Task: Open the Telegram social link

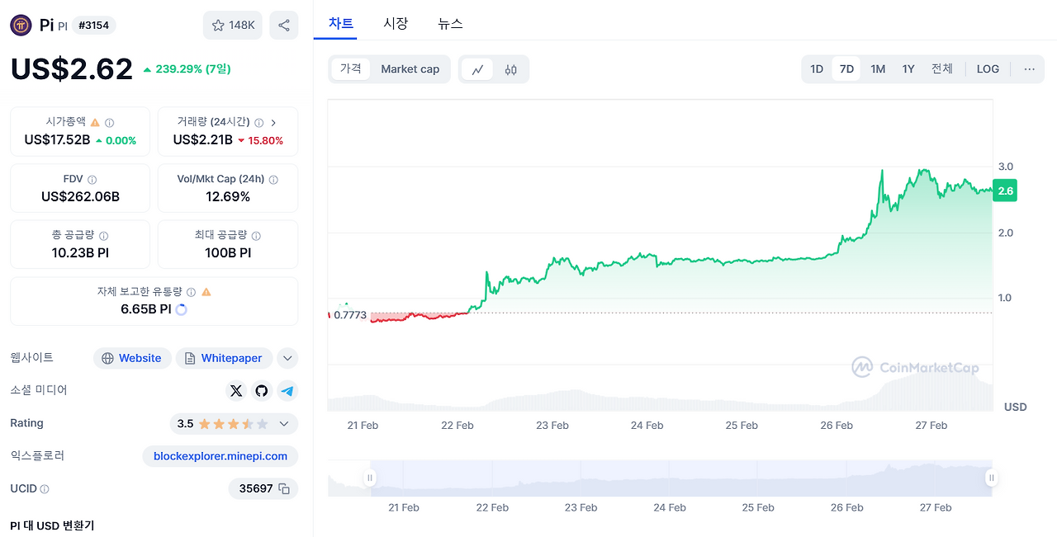Action: (x=287, y=390)
